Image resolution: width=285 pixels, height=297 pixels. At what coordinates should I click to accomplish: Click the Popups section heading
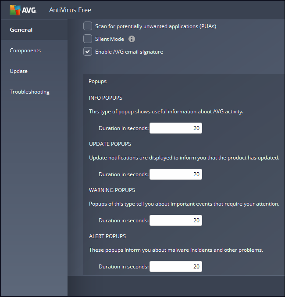coord(97,81)
